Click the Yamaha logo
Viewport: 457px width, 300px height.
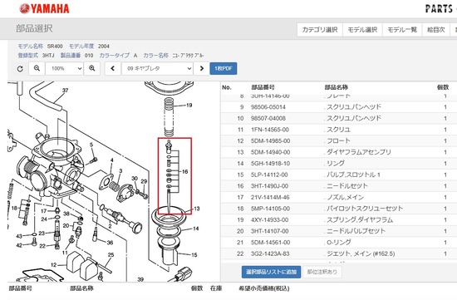pos(44,8)
